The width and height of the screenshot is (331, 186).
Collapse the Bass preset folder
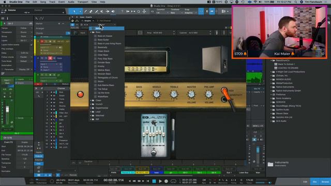(91, 32)
